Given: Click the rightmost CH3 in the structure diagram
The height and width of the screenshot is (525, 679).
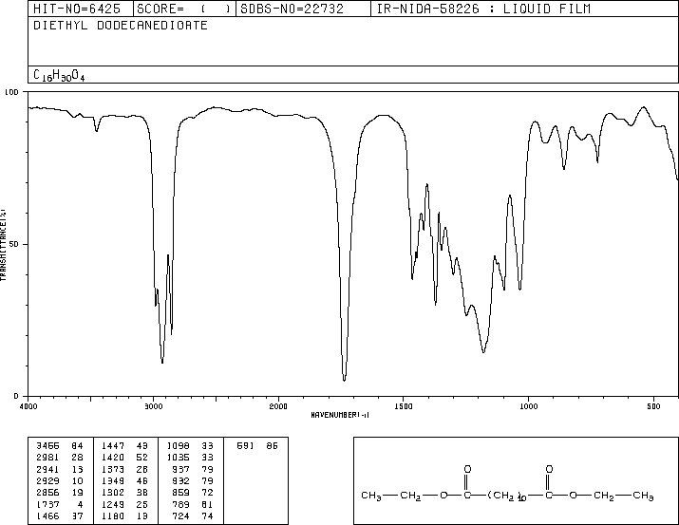Looking at the screenshot, I should [x=643, y=496].
